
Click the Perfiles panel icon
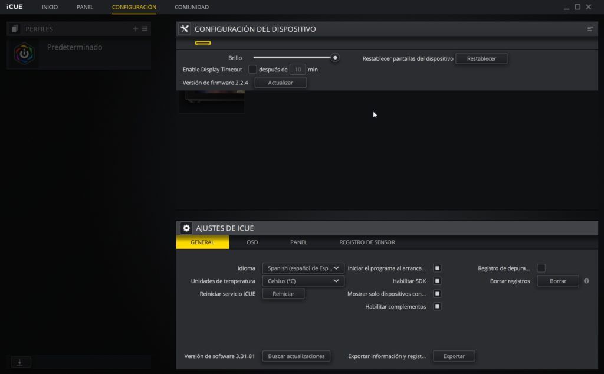point(15,29)
